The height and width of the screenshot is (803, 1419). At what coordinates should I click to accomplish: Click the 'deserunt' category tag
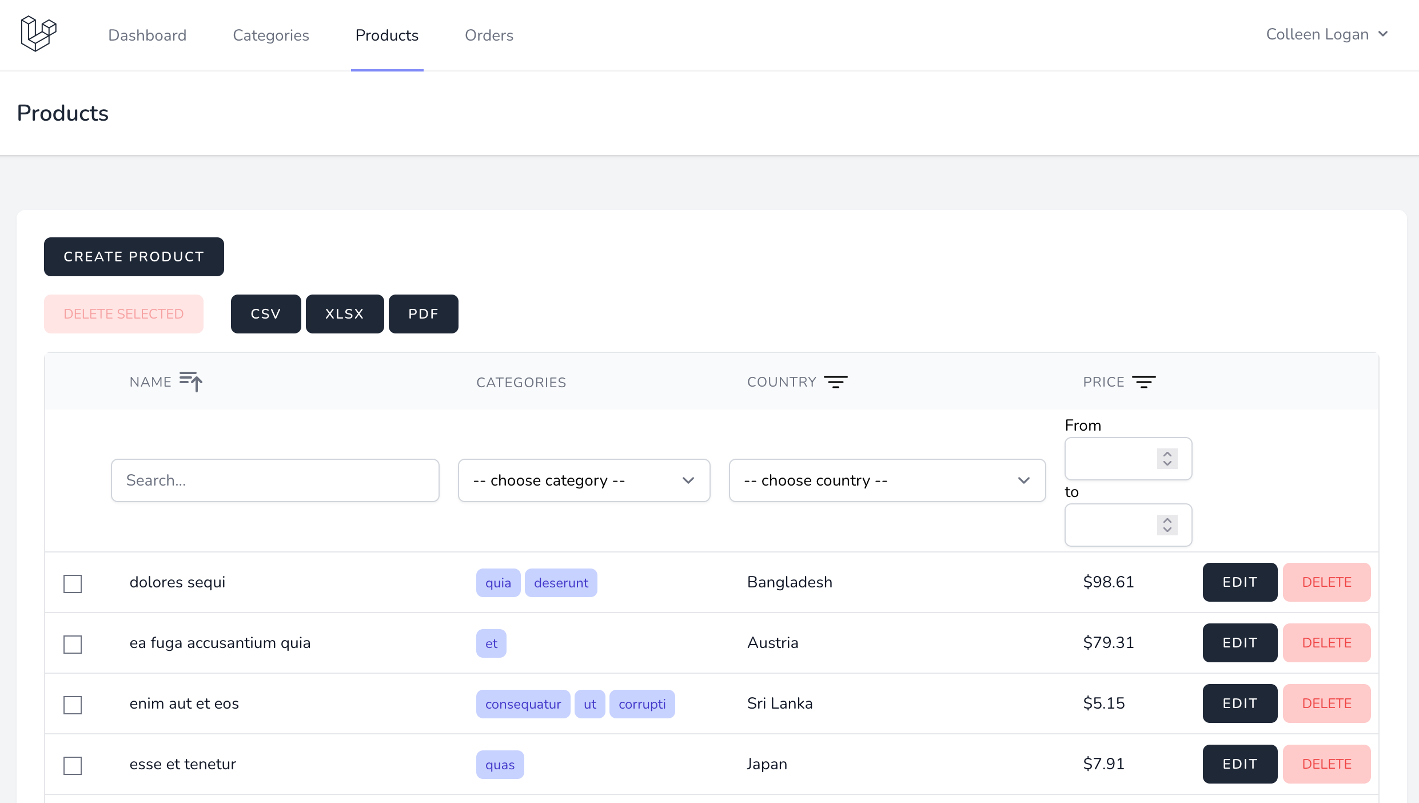pyautogui.click(x=560, y=583)
